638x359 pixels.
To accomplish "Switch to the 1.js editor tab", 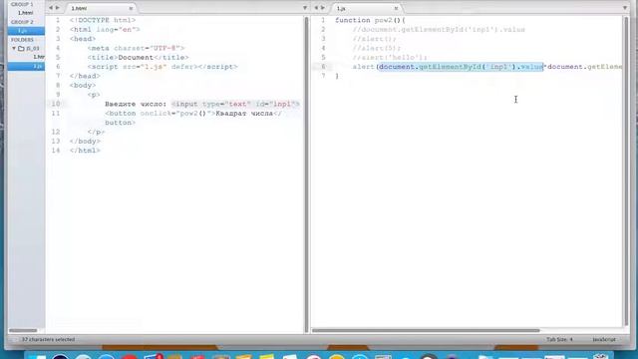I will [365, 8].
